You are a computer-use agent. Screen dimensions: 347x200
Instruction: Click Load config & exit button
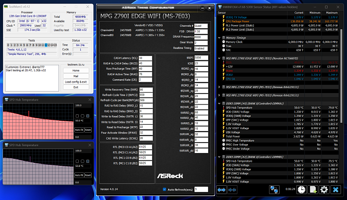pyautogui.click(x=76, y=82)
